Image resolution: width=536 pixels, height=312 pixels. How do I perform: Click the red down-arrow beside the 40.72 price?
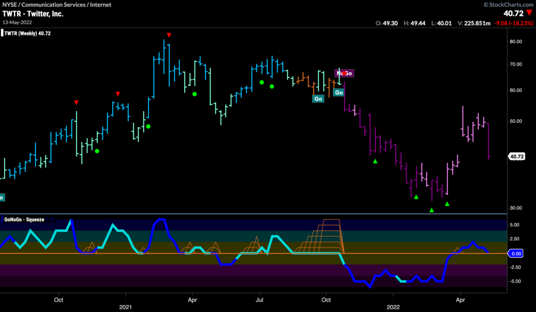(x=528, y=14)
